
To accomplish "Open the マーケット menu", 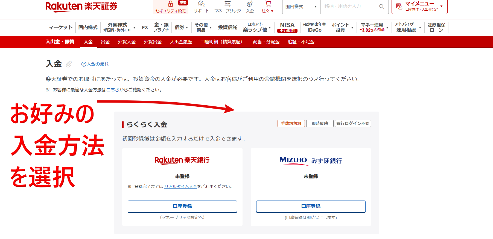I will 60,27.
